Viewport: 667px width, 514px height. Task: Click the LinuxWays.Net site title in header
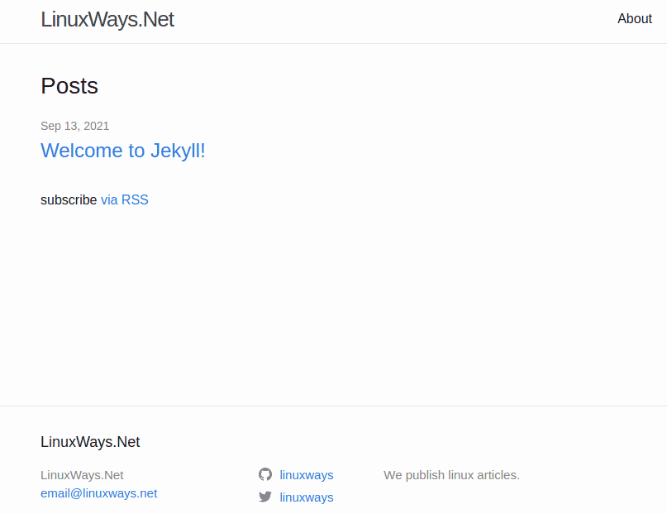click(107, 20)
